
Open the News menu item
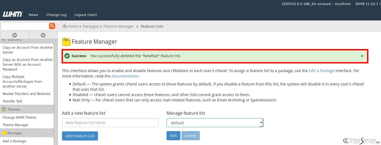(34, 15)
